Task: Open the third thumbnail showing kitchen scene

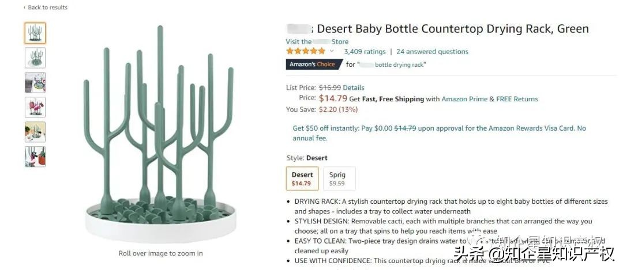Action: pyautogui.click(x=35, y=82)
